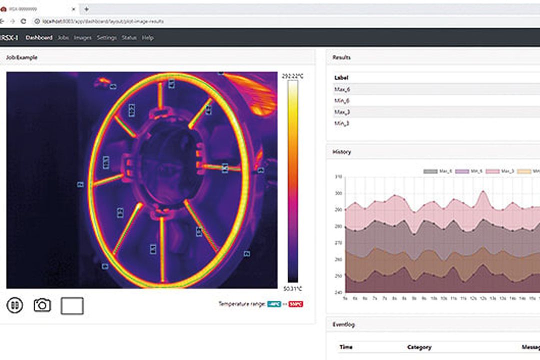
Task: Click the Temperature range label
Action: [242, 304]
